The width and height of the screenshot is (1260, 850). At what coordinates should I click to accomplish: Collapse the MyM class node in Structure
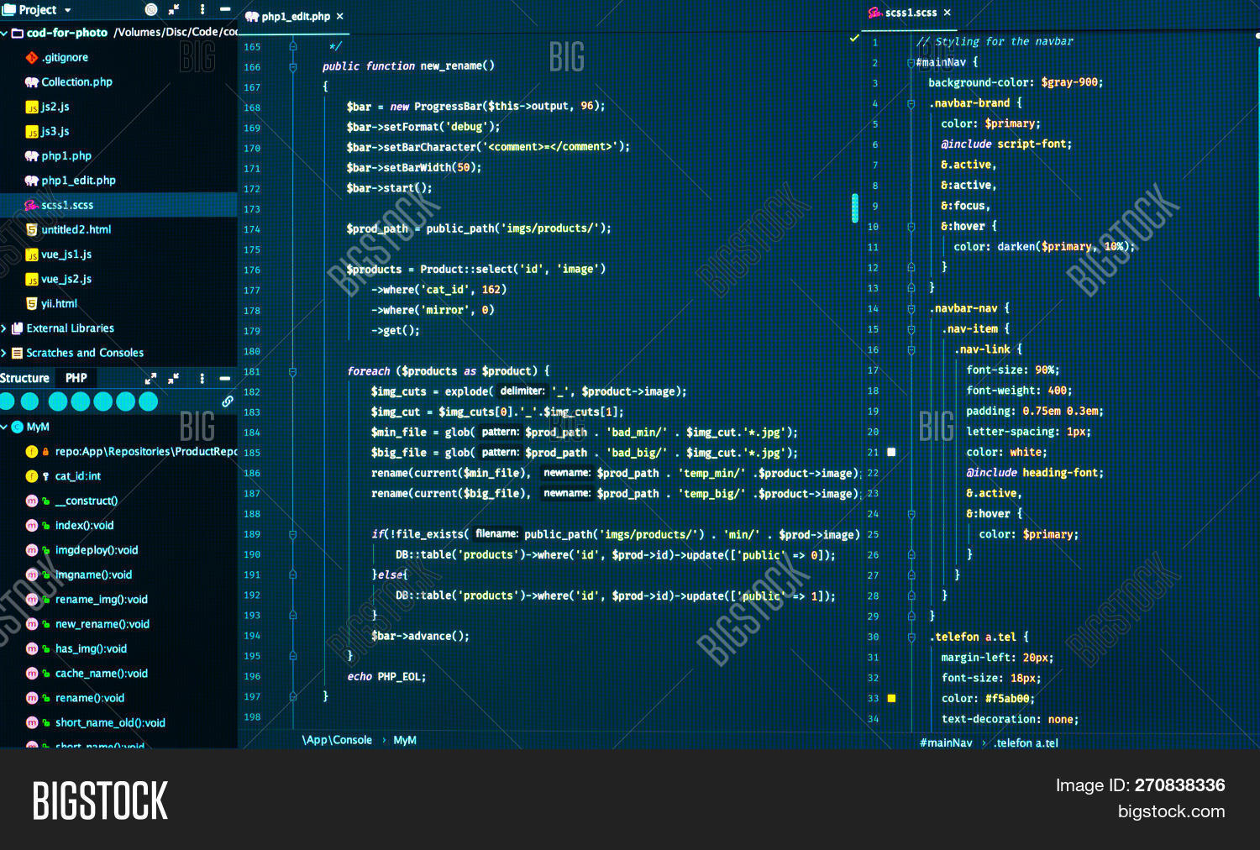4,427
